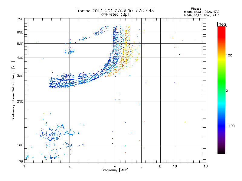The image size is (242, 181).
Task: Click the '[deg]' colorbar unit label
Action: [222, 24]
